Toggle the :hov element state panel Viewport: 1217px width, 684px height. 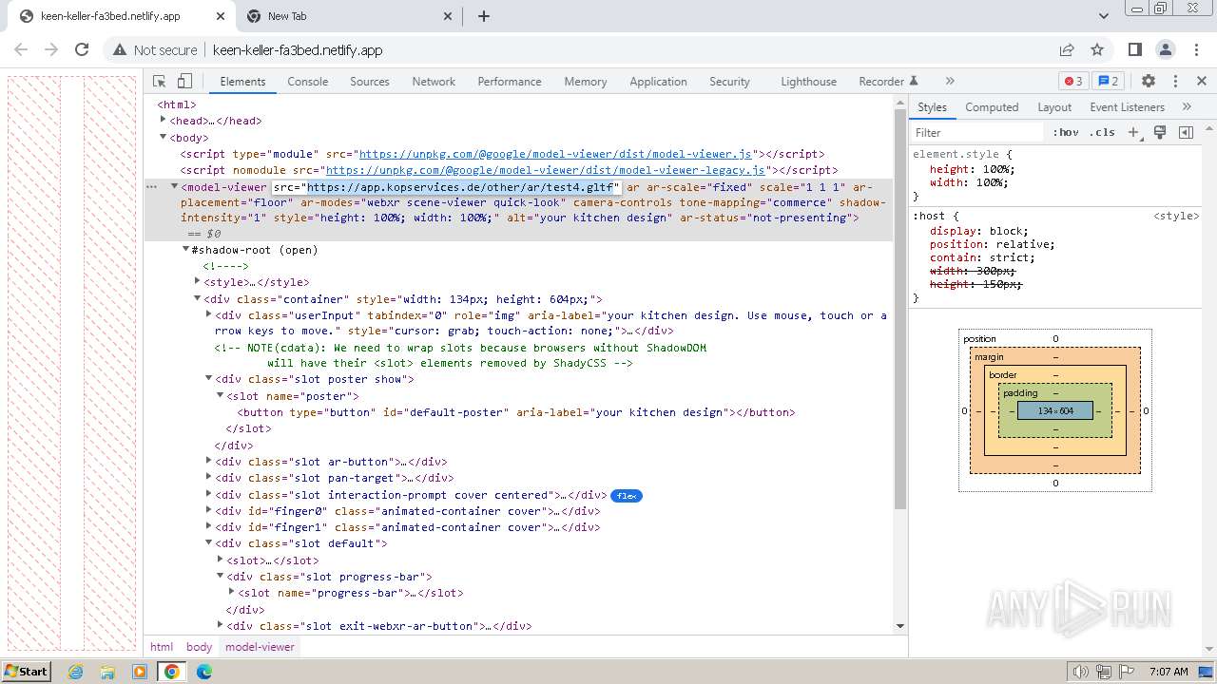coord(1066,133)
